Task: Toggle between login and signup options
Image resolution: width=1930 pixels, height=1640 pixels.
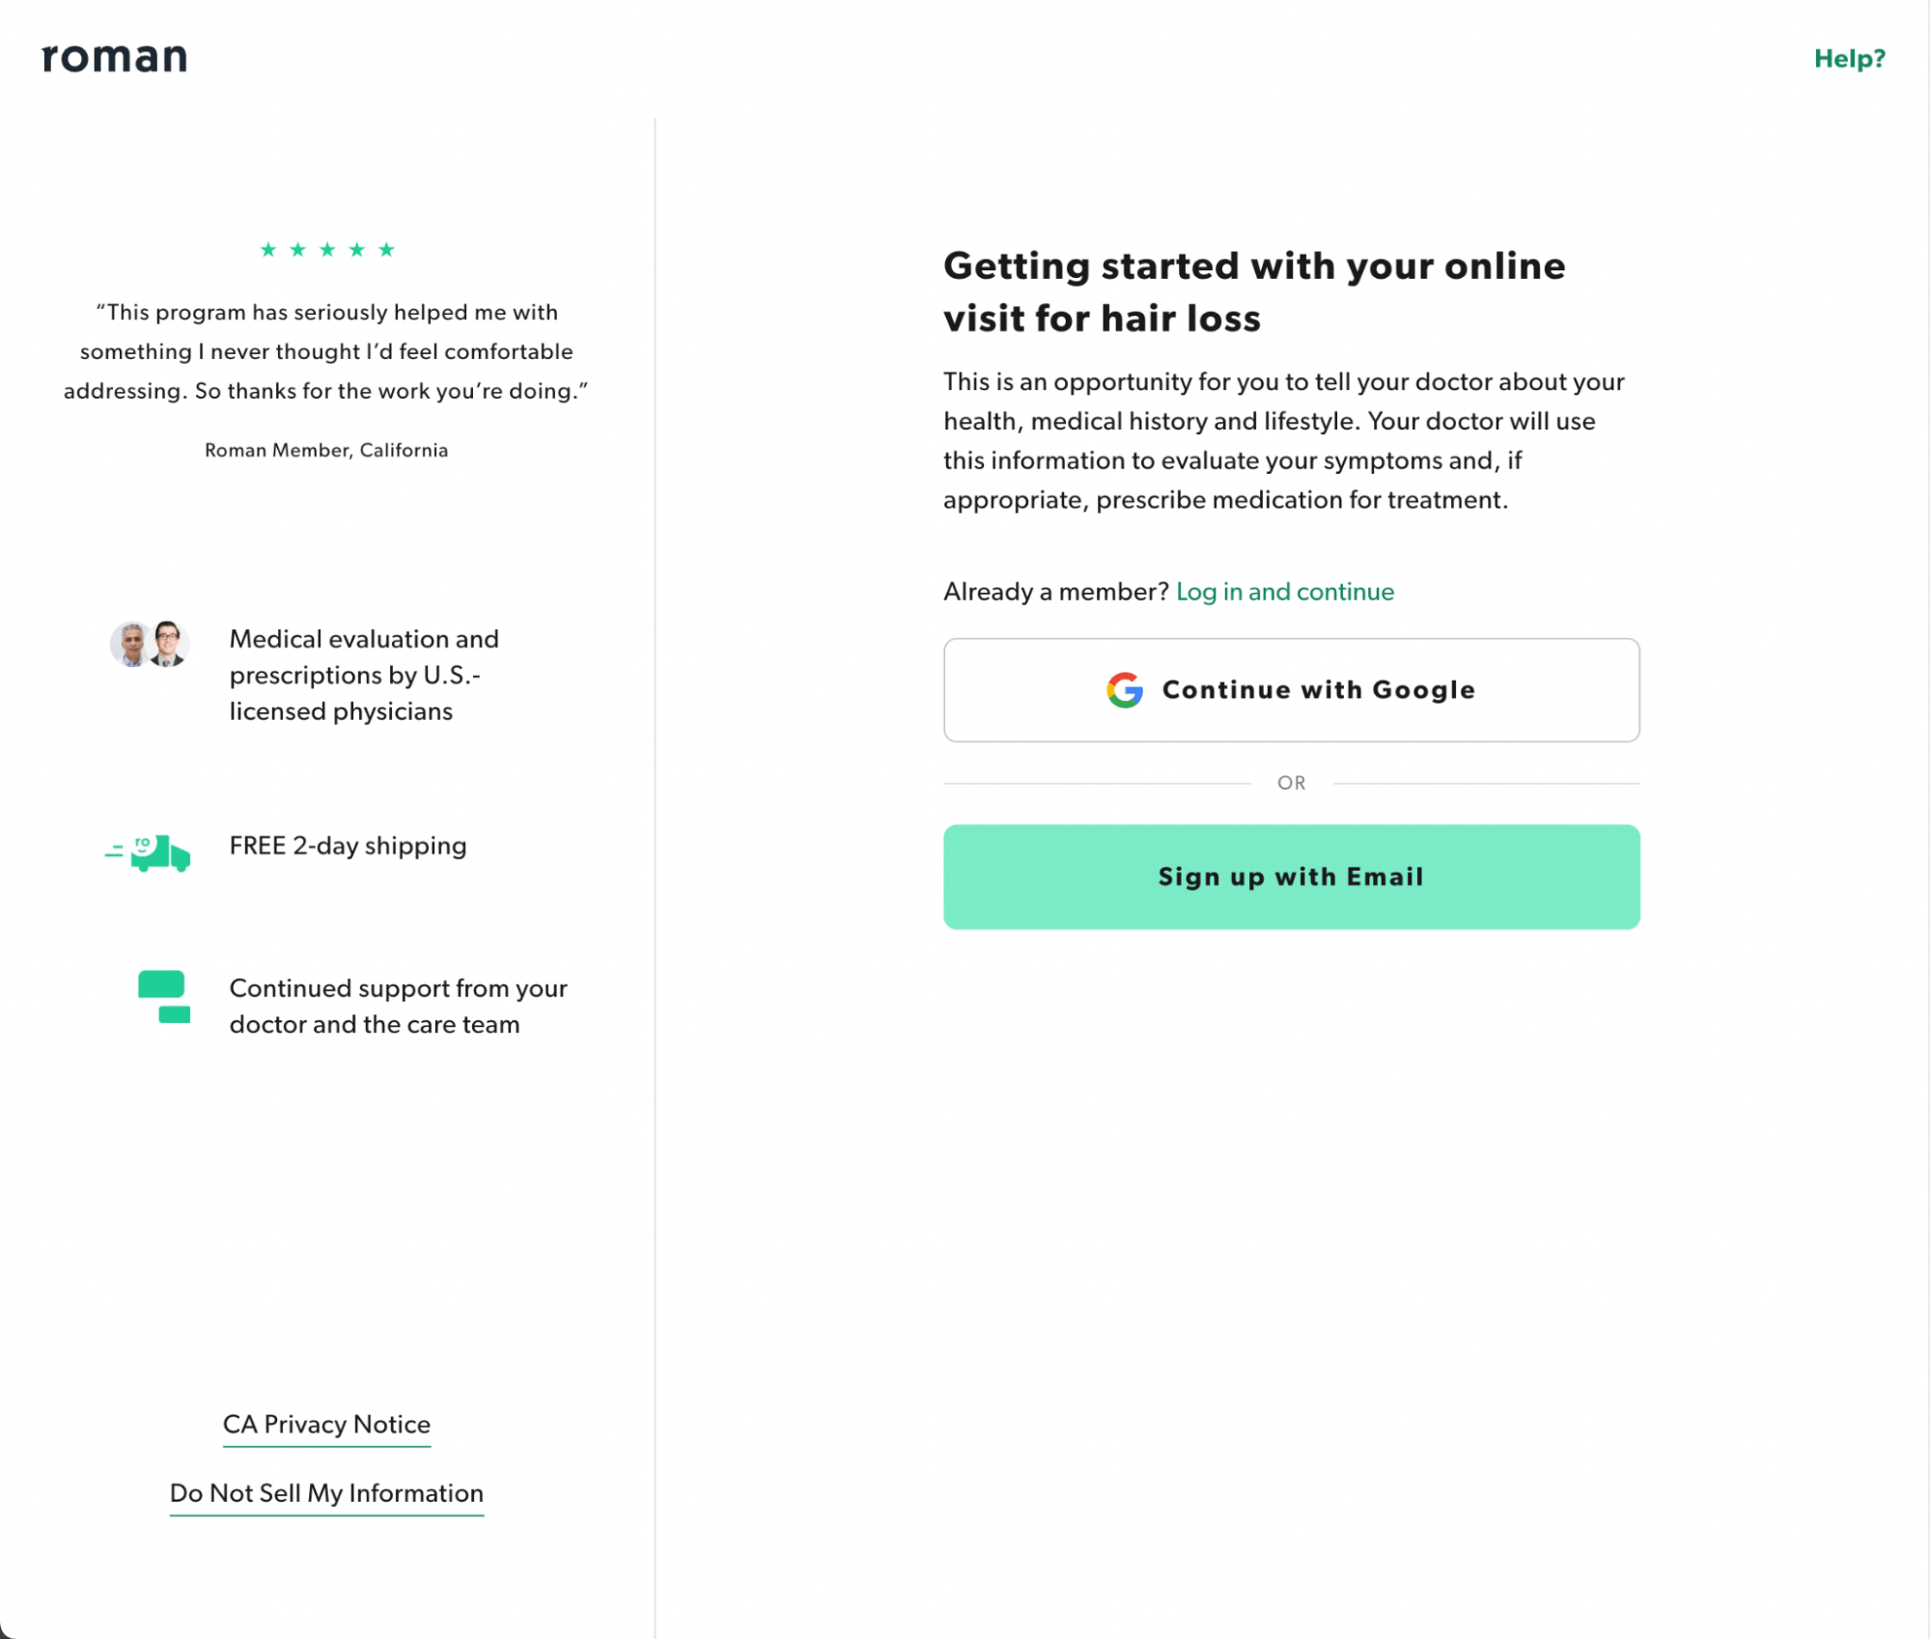Action: coord(1284,591)
